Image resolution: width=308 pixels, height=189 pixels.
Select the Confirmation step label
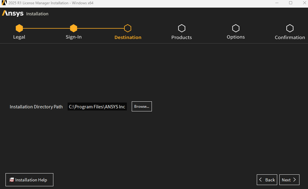click(290, 37)
